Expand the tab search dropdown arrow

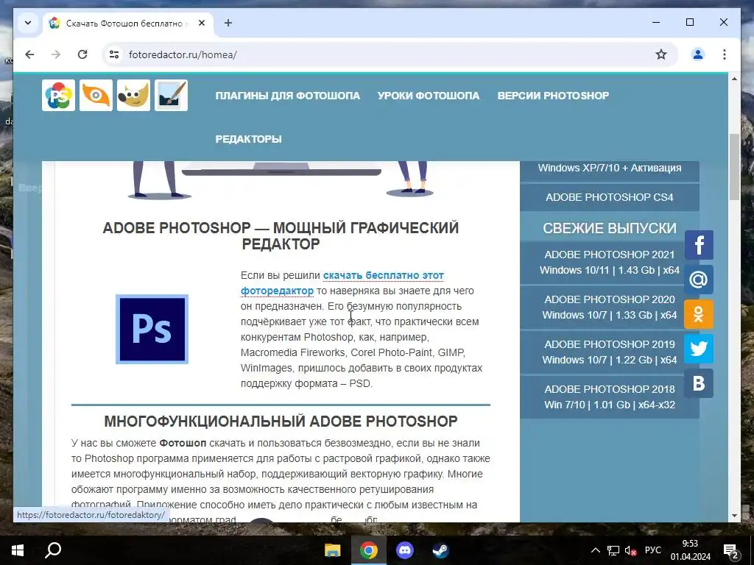click(x=28, y=23)
